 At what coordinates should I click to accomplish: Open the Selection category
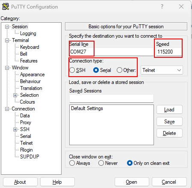[30, 95]
